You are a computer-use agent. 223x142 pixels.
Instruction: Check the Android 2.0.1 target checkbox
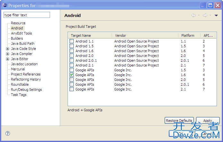coord(71,60)
